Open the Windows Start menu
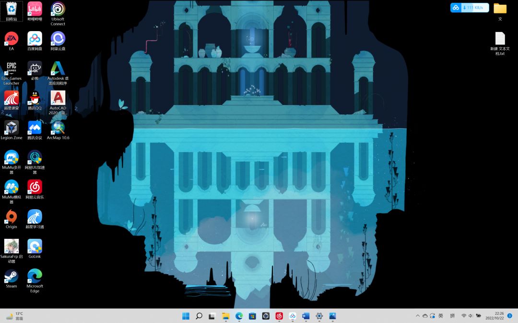 [x=186, y=316]
